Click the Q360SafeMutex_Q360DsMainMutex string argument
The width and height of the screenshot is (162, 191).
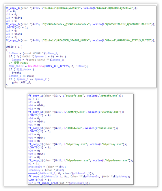click(66, 24)
